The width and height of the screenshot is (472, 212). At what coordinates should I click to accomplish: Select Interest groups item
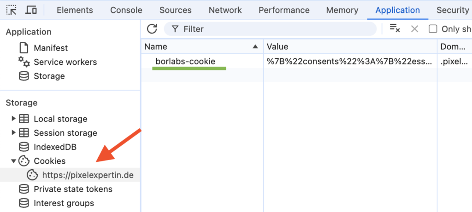[x=64, y=203]
